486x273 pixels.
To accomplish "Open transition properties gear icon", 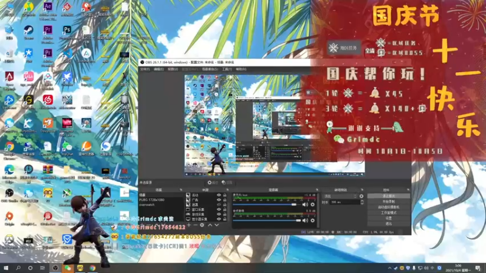I will click(361, 196).
